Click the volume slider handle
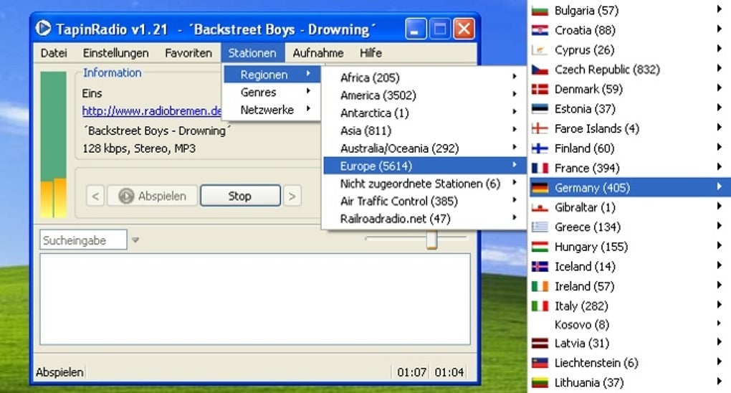The image size is (731, 393). (431, 240)
